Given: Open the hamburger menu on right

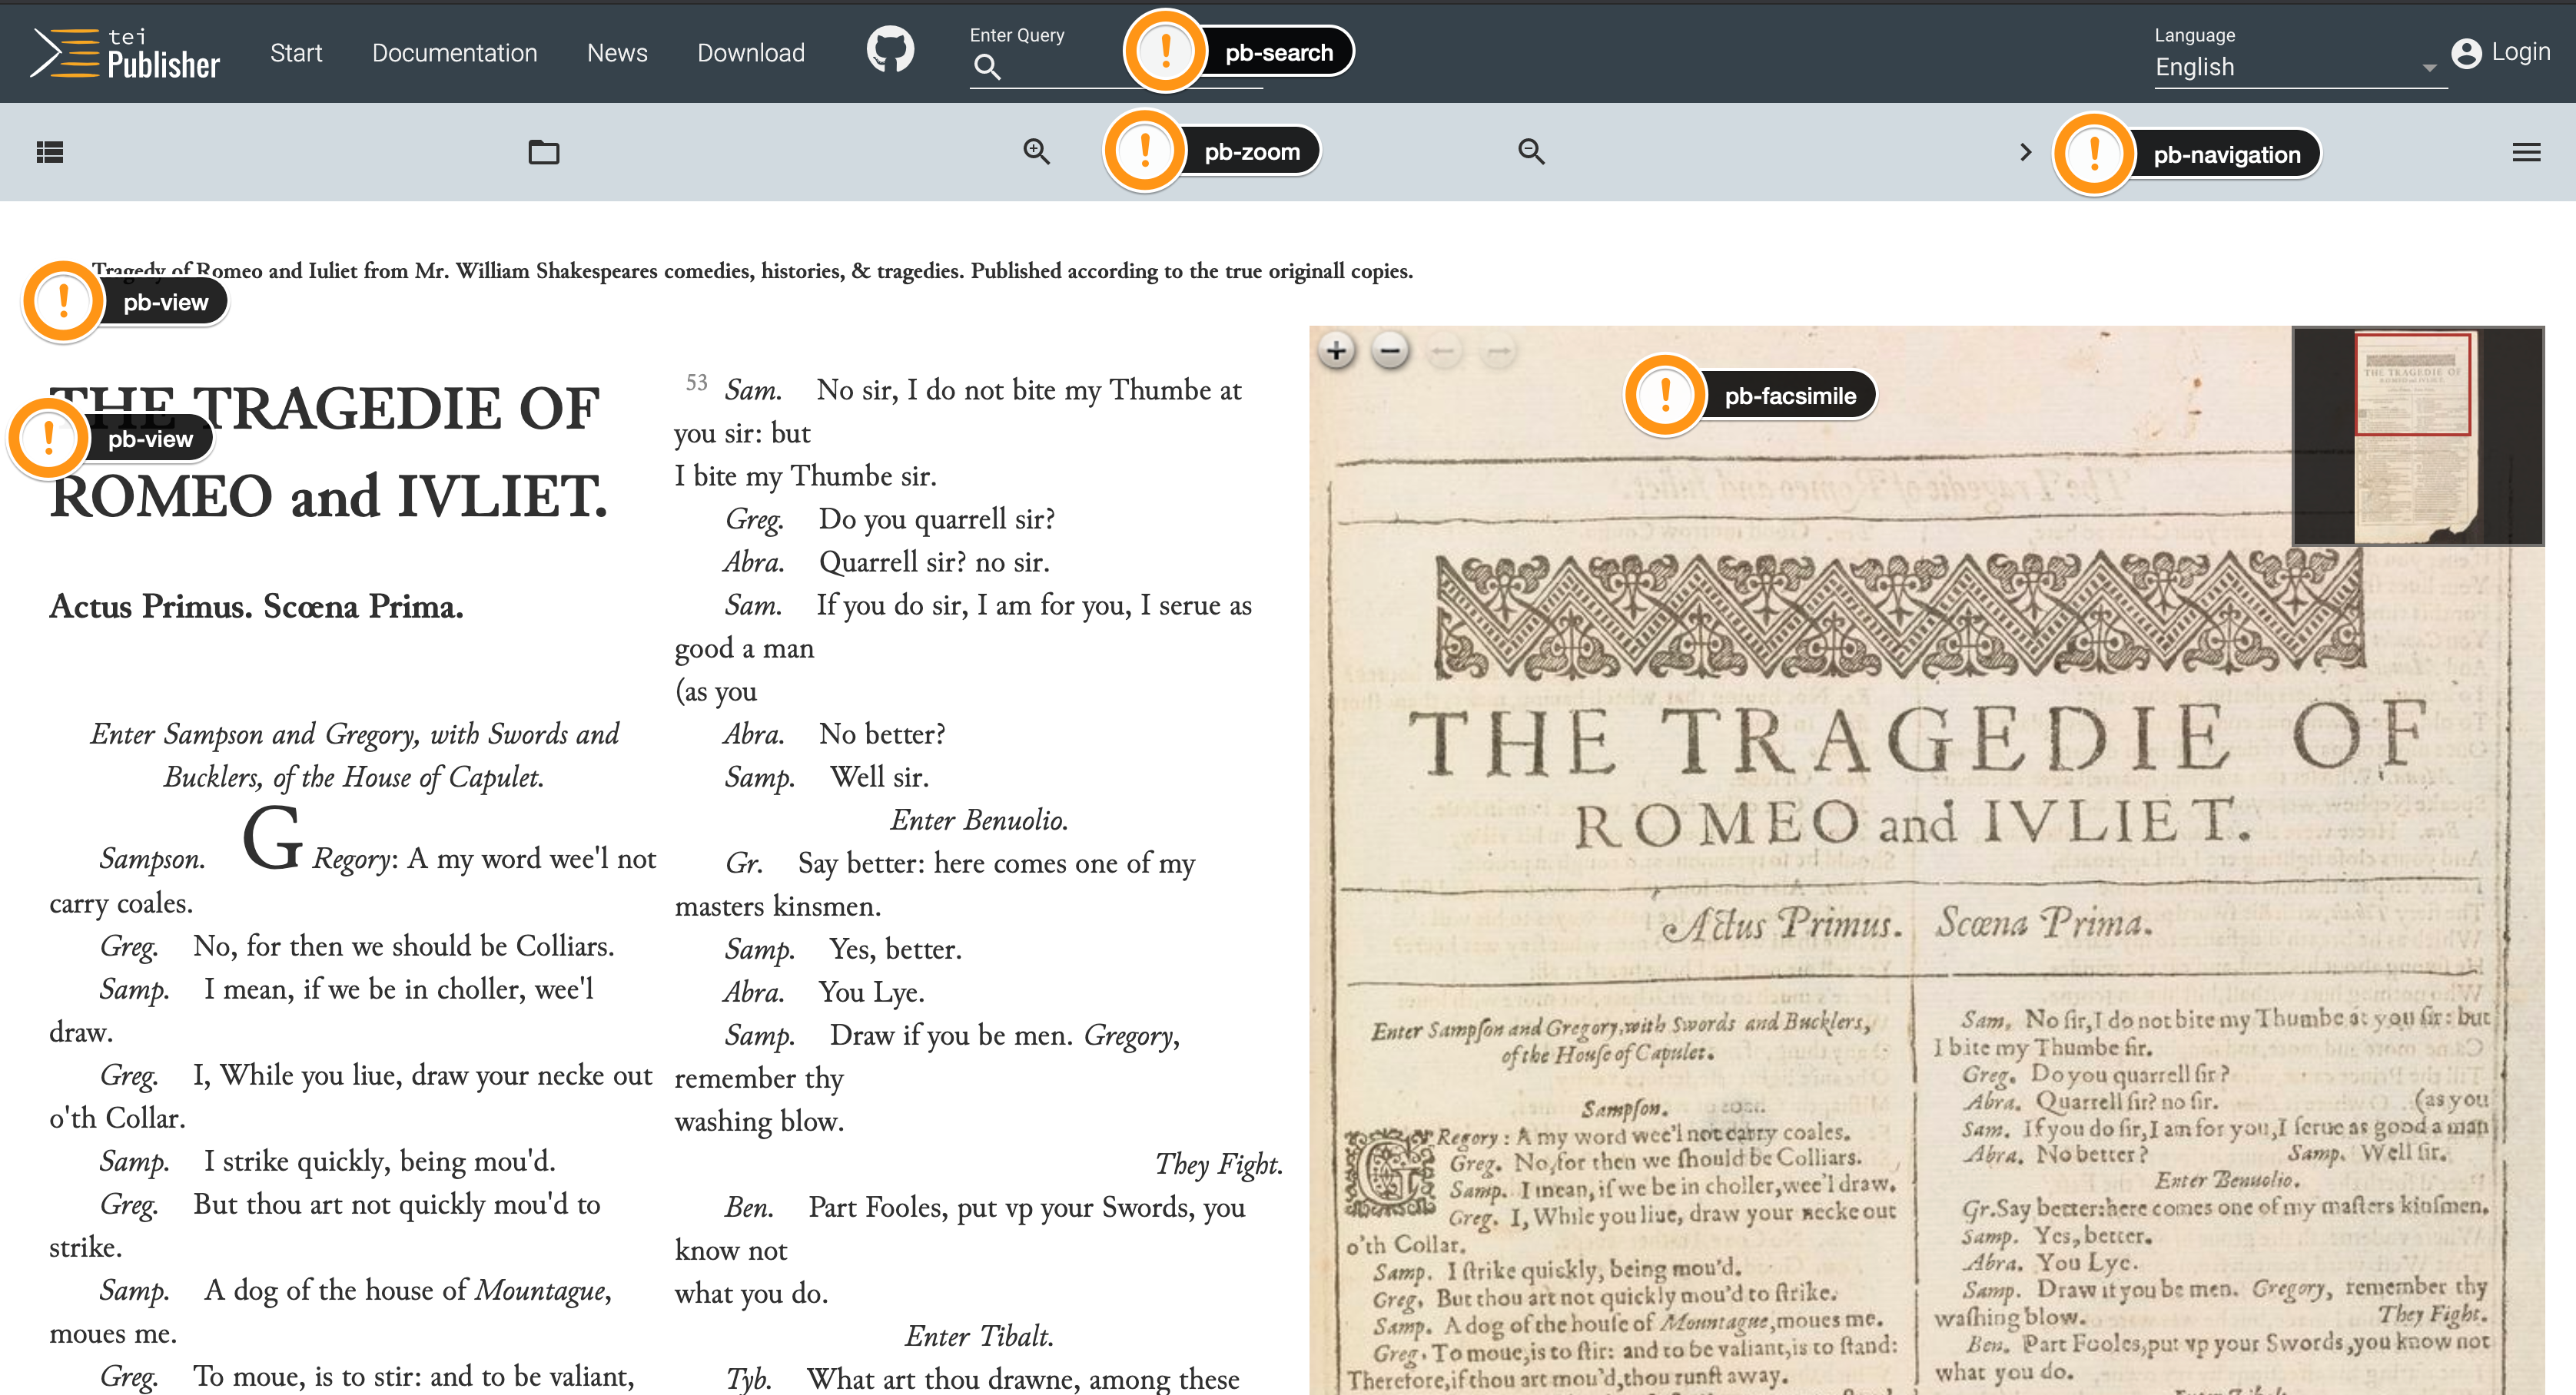Looking at the screenshot, I should pyautogui.click(x=2526, y=152).
